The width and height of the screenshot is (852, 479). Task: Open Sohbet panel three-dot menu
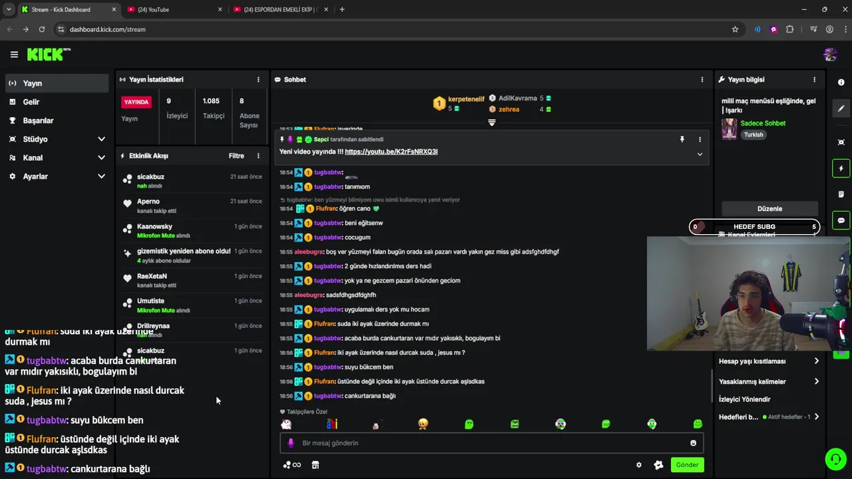click(702, 80)
